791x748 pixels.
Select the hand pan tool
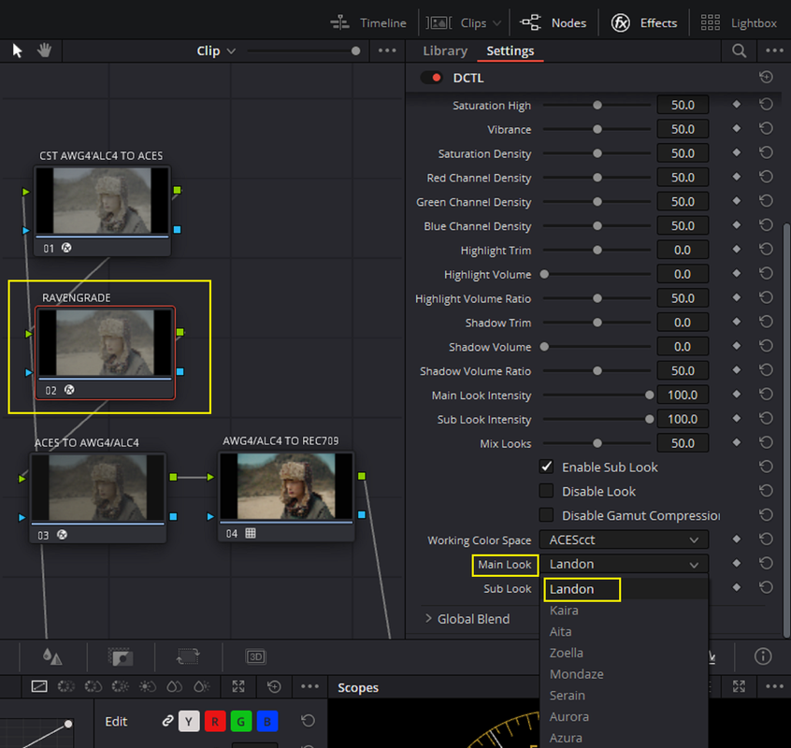point(44,50)
